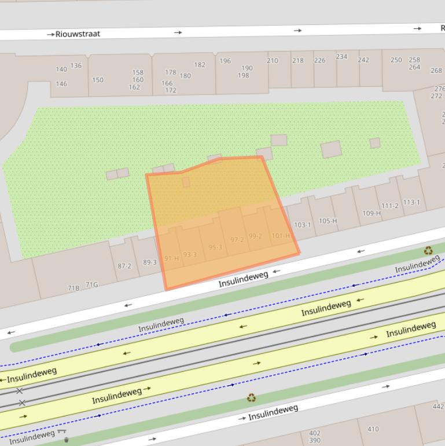
Task: Click building labeled 210
Action: [x=273, y=61]
